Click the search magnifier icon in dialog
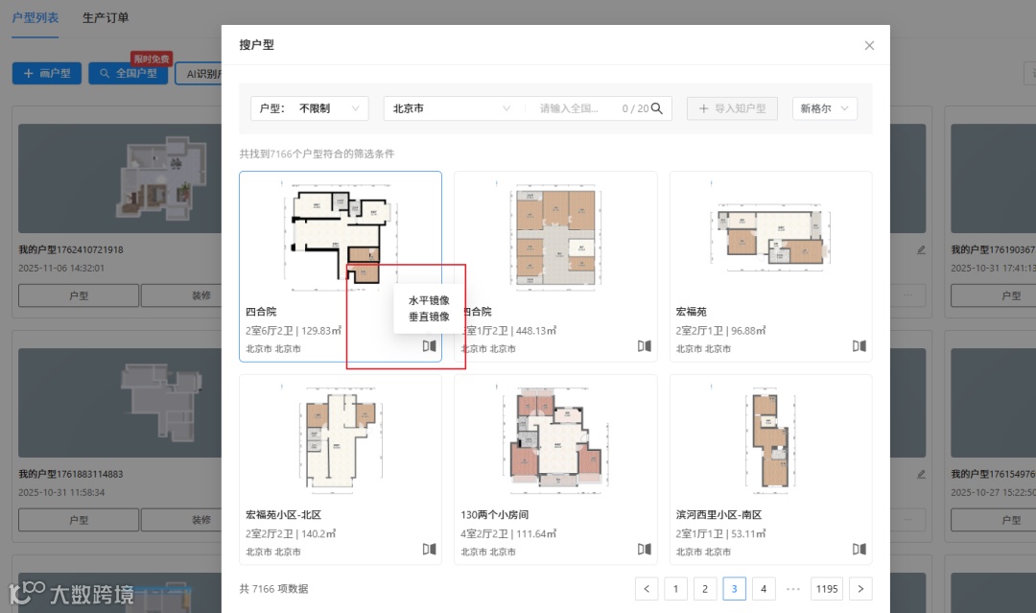 [x=657, y=108]
